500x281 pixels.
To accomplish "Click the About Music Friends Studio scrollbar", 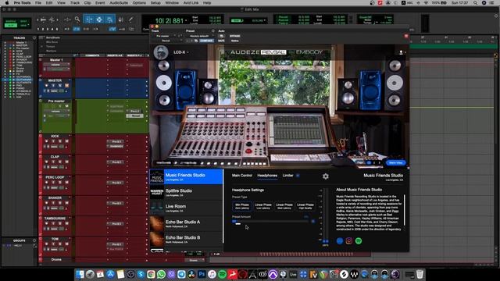I will [405, 210].
